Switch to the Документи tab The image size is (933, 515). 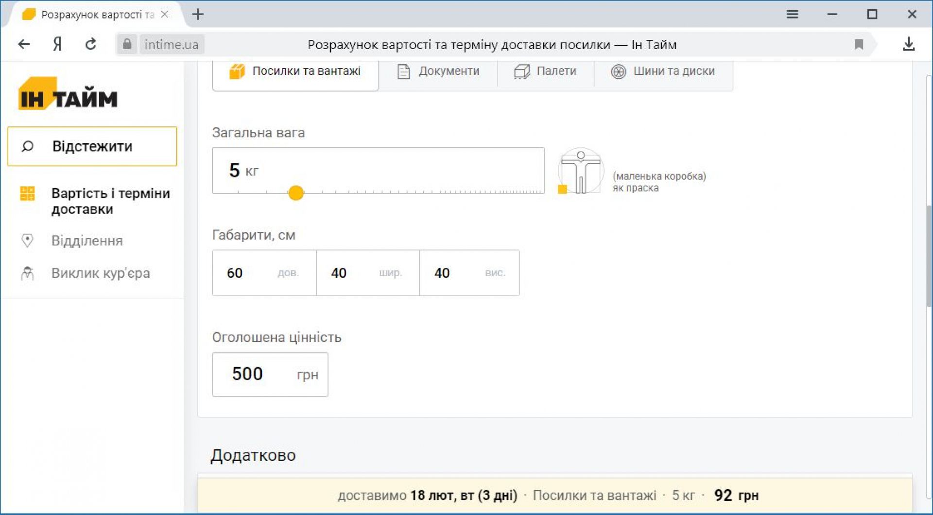(438, 71)
